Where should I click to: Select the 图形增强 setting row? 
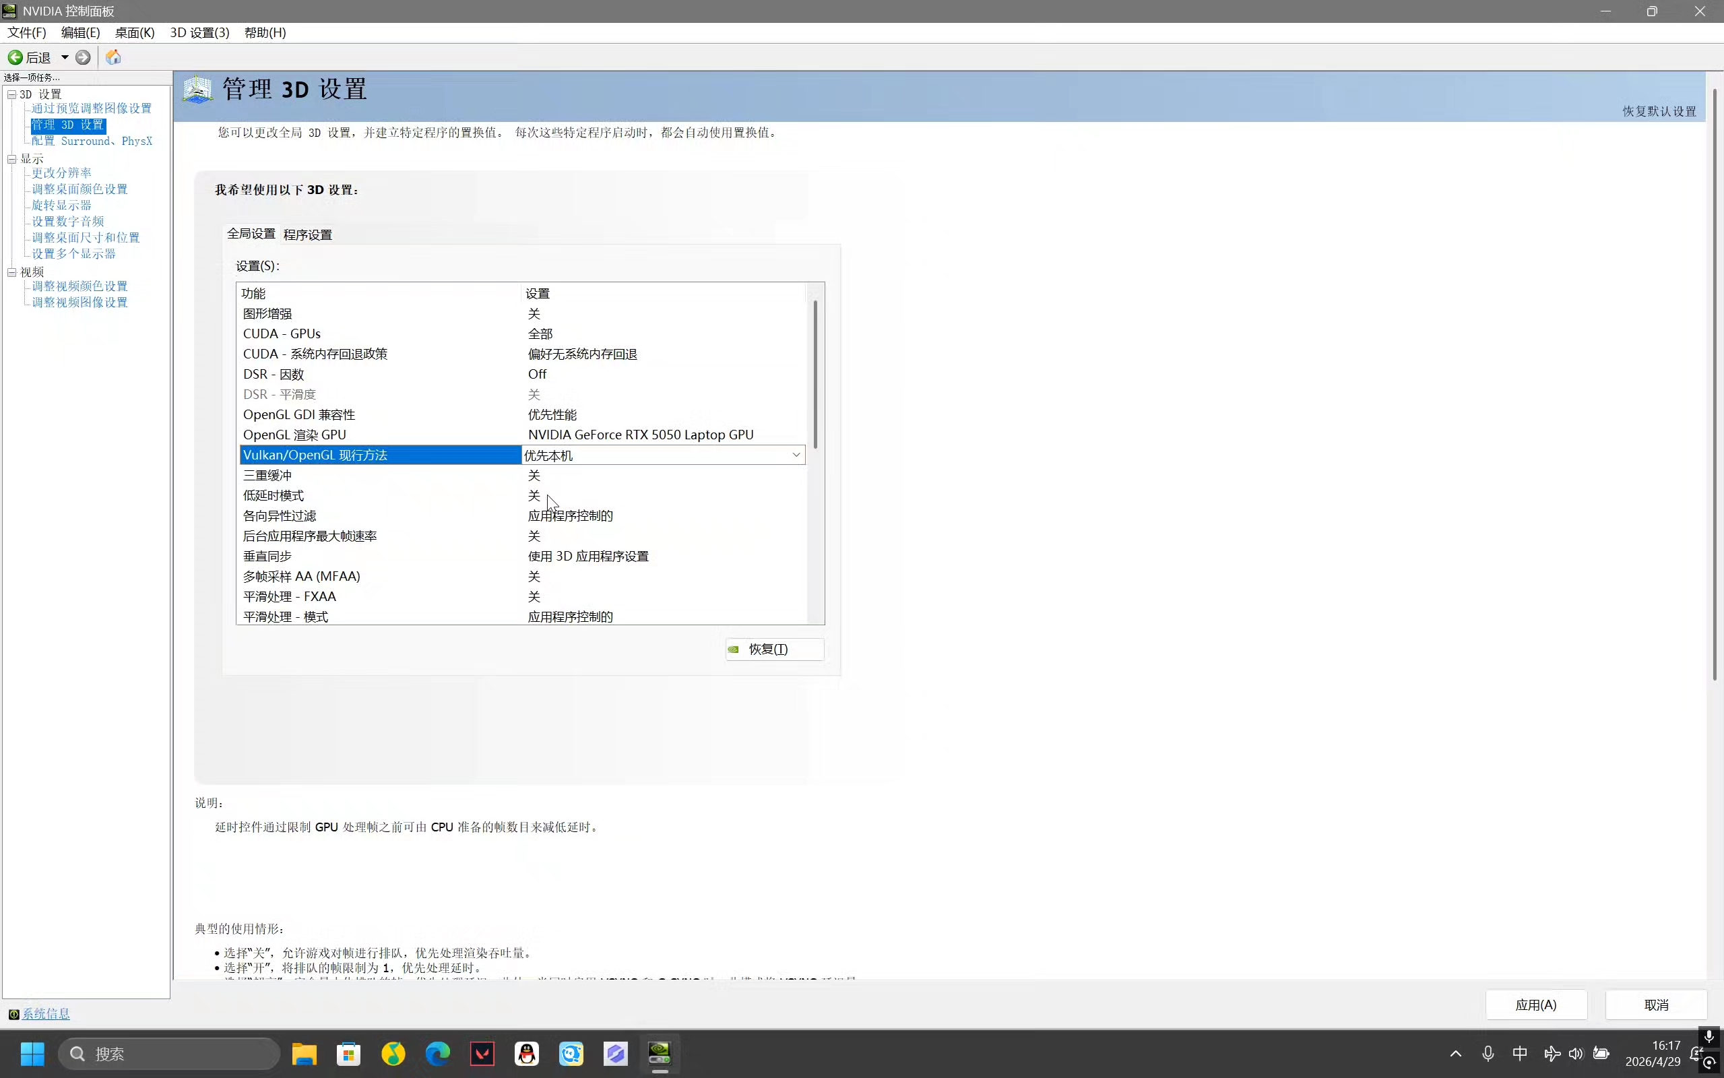tap(522, 314)
